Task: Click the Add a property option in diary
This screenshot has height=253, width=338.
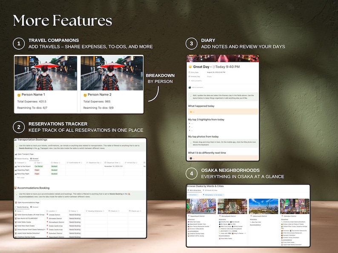Action: pyautogui.click(x=195, y=81)
